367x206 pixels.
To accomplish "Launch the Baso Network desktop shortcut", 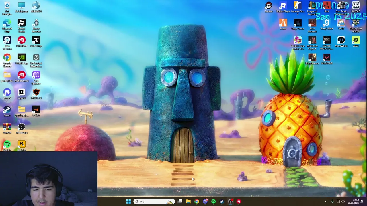I will click(x=312, y=26).
